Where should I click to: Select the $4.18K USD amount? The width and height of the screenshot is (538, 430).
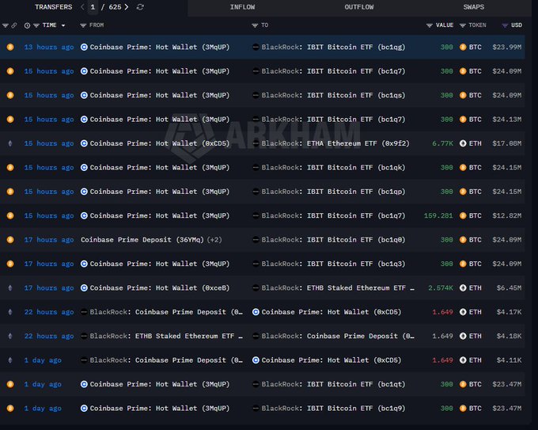point(509,336)
